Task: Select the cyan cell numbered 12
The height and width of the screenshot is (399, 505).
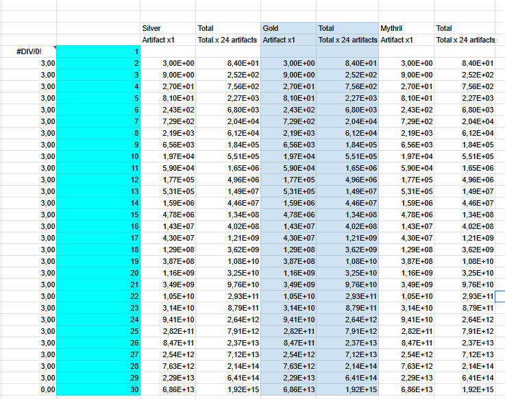Action: pos(98,180)
